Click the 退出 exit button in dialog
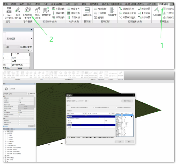Screen dimensions: 176x164 click(129, 142)
